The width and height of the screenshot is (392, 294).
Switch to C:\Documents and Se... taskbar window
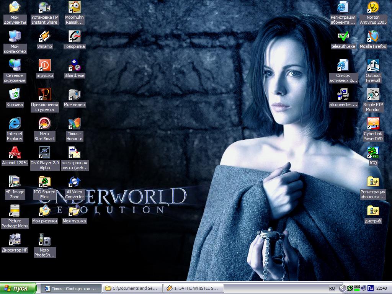tap(132, 288)
